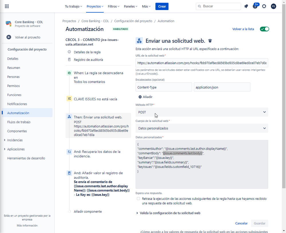
Task: Go to Detalles in sidebar
Action: coord(13,59)
